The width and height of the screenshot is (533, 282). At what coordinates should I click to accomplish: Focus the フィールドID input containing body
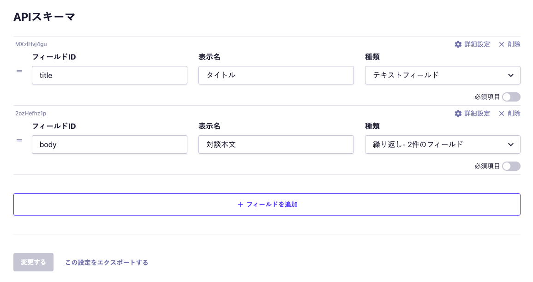(x=109, y=144)
